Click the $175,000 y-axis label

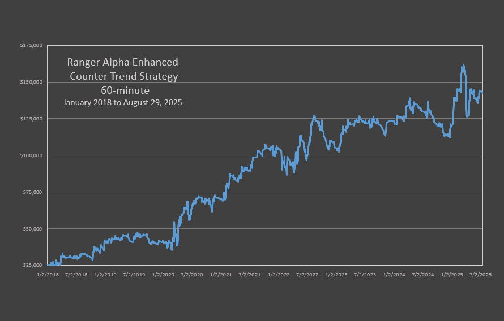31,45
